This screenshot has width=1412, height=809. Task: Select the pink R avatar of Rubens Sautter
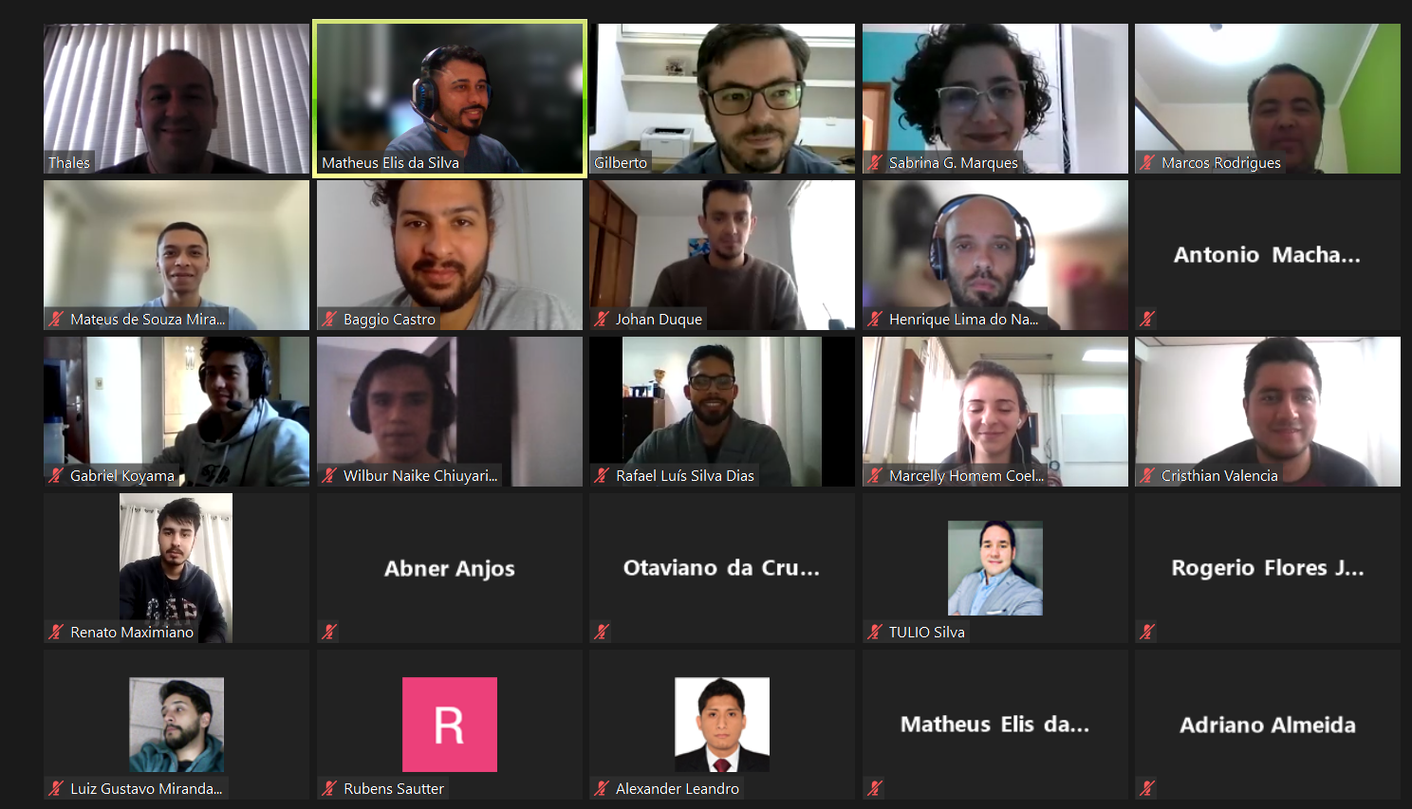(450, 725)
